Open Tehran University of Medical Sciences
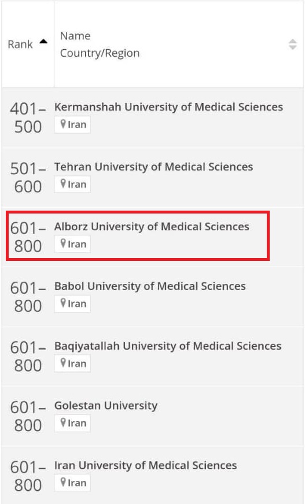305x504 pixels. pyautogui.click(x=153, y=167)
